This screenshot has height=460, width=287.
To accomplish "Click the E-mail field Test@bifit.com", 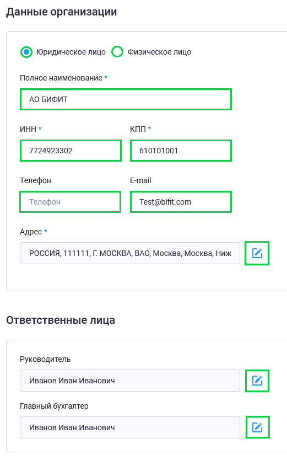I will pos(181,202).
